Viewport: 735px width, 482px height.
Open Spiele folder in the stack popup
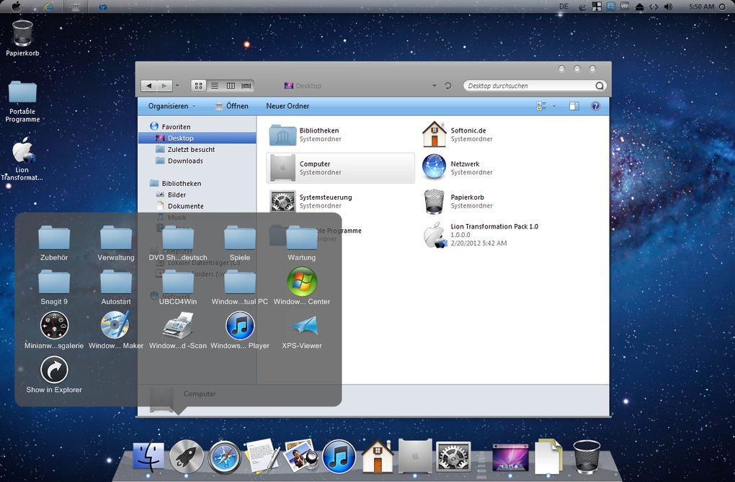point(239,243)
